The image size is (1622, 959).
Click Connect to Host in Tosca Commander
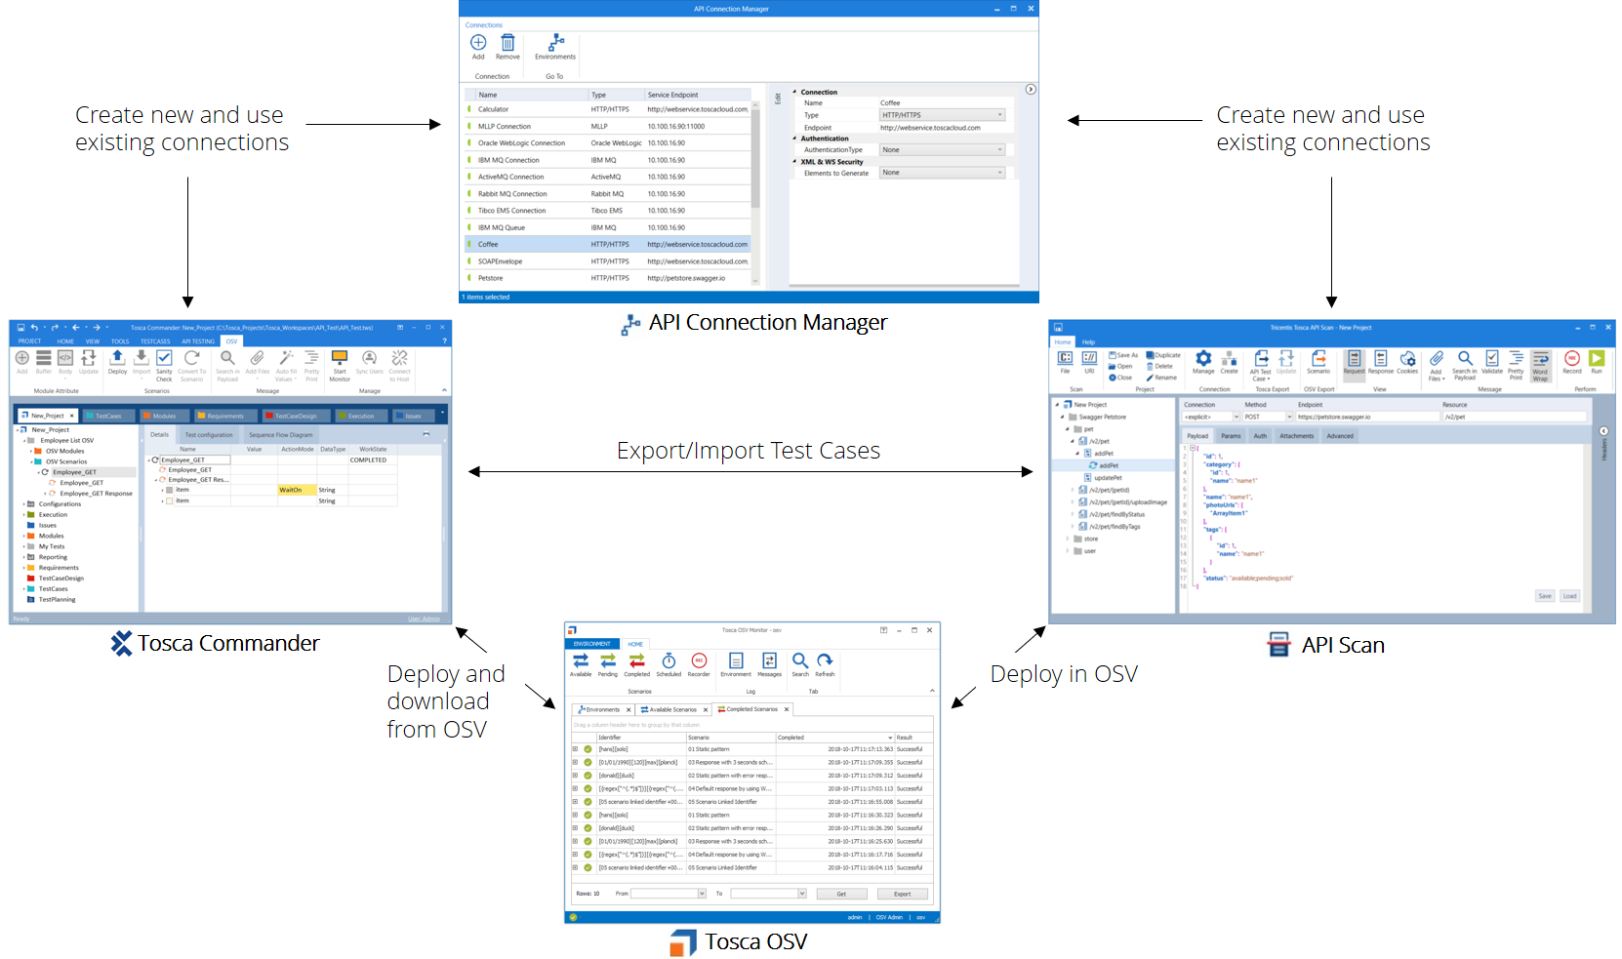tap(399, 366)
